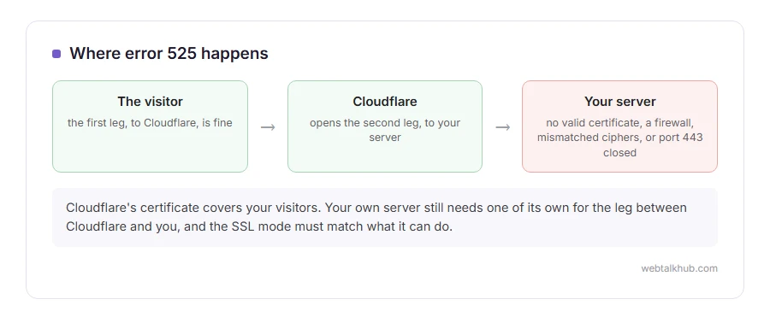Click 'the first leg, to Cloudflare, is fine' text
Screen dimensions: 770x317
coord(150,123)
